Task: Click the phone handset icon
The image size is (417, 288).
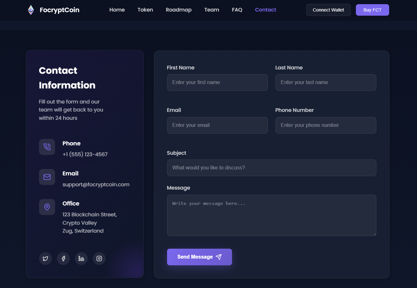Action: [47, 147]
